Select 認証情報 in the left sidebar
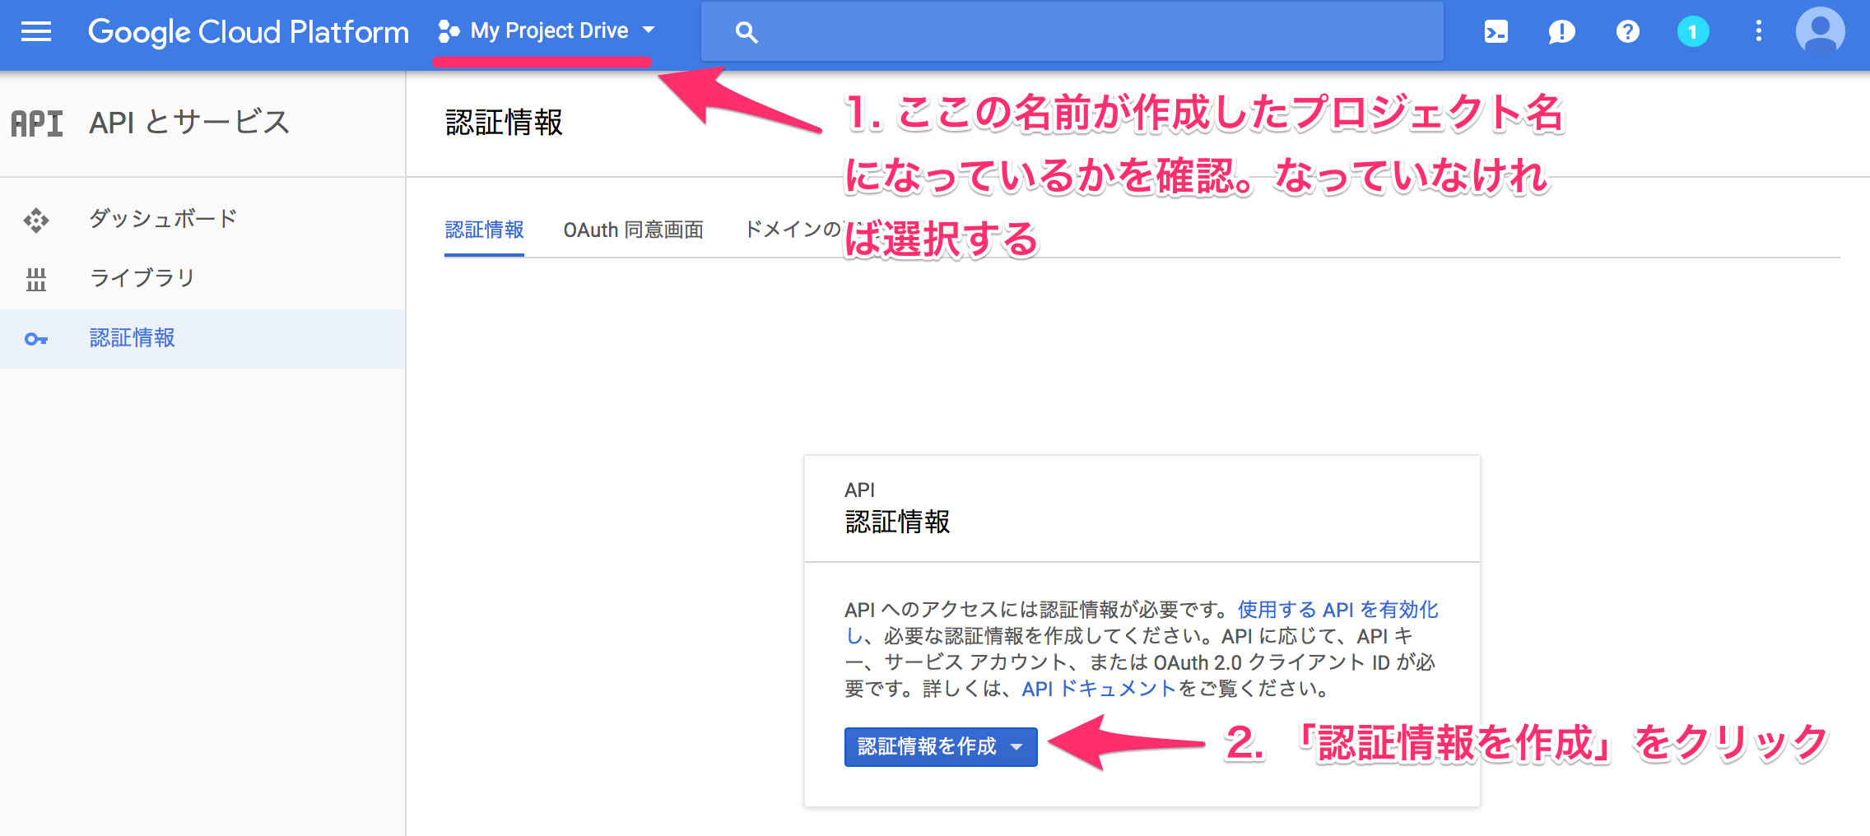The height and width of the screenshot is (836, 1870). [132, 338]
